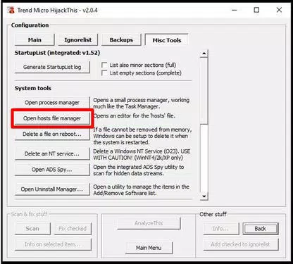This screenshot has height=264, width=293.
Task: Switch to the Main tab
Action: tap(35, 39)
